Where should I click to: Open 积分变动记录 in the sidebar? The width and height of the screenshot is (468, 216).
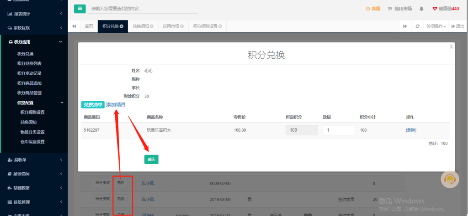(29, 73)
